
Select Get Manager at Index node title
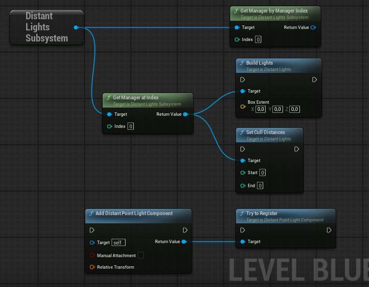tap(136, 97)
